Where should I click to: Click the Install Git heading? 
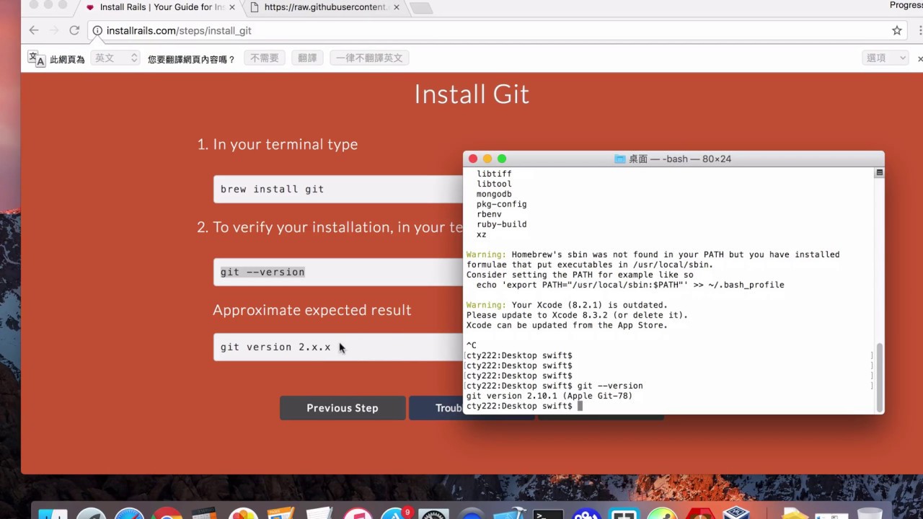click(x=472, y=94)
